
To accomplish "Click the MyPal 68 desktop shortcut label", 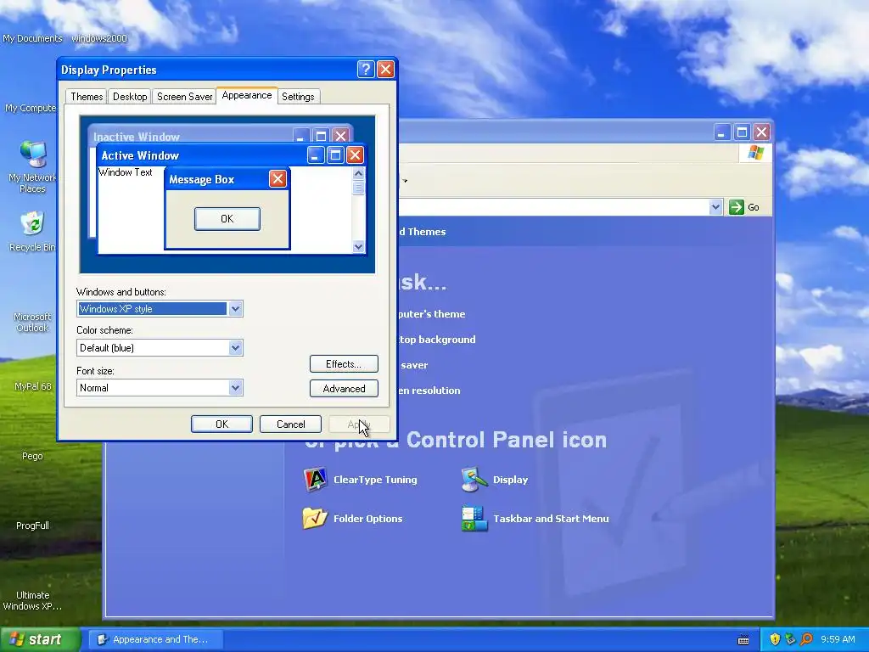I will point(33,386).
